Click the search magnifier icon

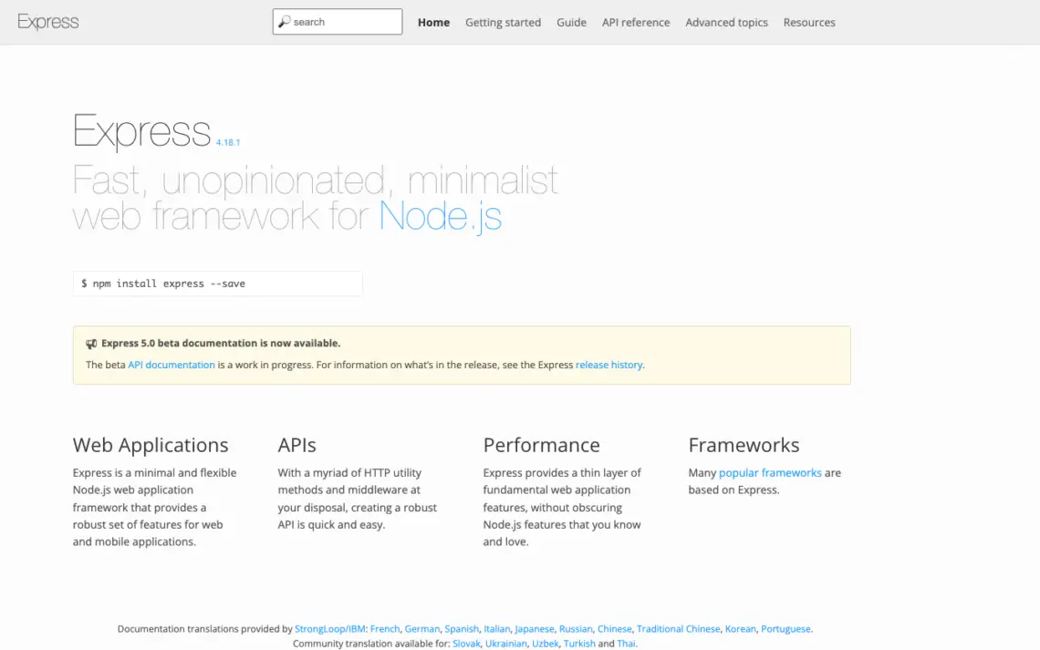[x=286, y=21]
